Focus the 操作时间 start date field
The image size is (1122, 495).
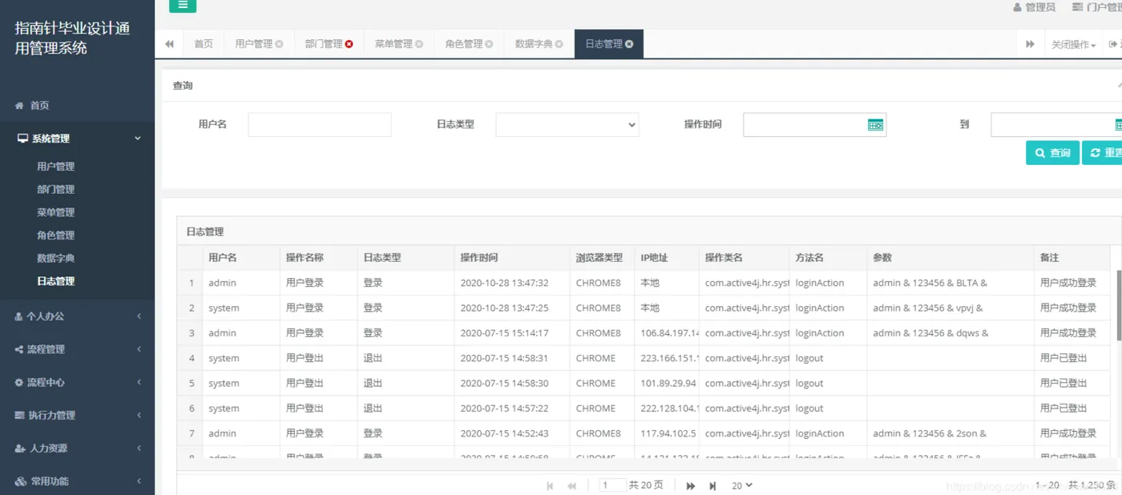pyautogui.click(x=814, y=125)
